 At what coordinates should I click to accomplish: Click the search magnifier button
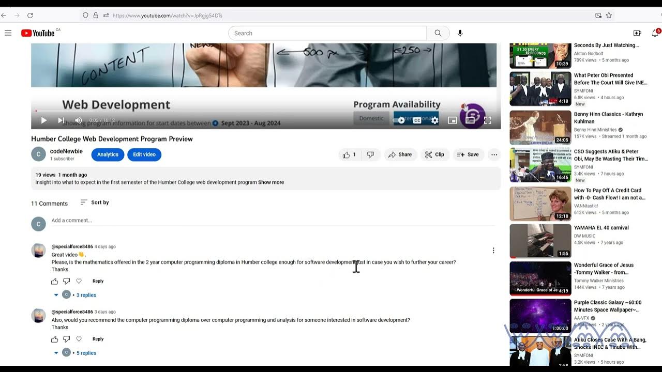(x=438, y=33)
